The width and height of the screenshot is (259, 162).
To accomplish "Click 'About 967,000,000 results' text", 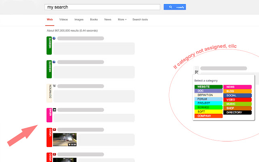I will pyautogui.click(x=63, y=31).
